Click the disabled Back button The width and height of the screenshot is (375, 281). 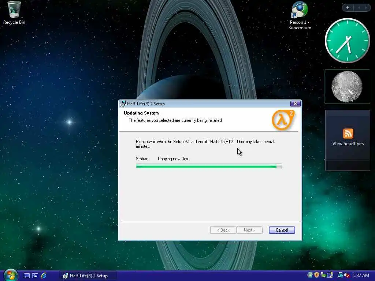point(223,230)
